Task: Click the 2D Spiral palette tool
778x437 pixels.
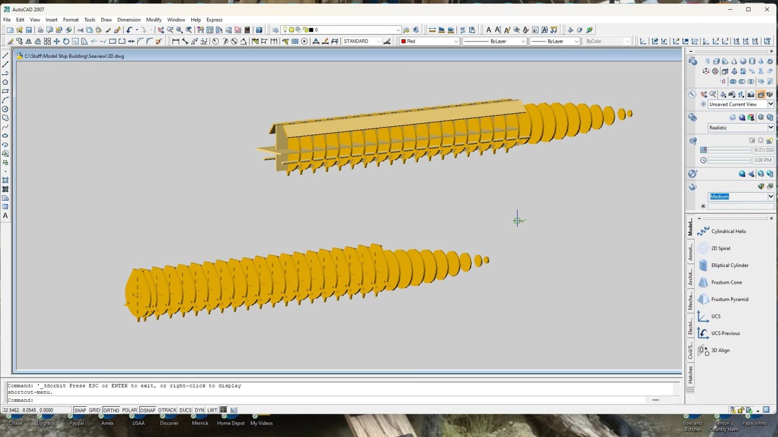Action: click(x=714, y=248)
